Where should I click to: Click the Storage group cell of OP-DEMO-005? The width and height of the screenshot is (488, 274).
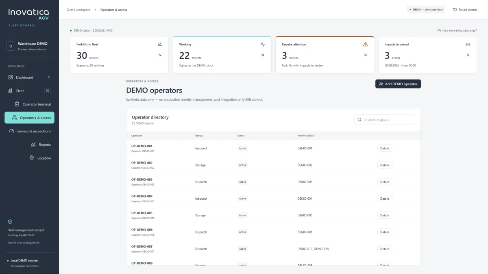[200, 216]
